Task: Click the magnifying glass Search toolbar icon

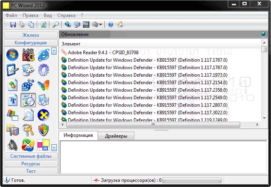Action: (x=55, y=25)
